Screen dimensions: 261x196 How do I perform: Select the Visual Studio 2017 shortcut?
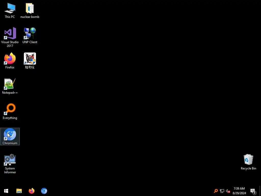(x=10, y=37)
